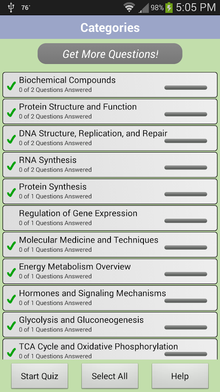Viewport: 220px width, 392px height.
Task: Tap the USB icon in status bar
Action: coord(10,7)
